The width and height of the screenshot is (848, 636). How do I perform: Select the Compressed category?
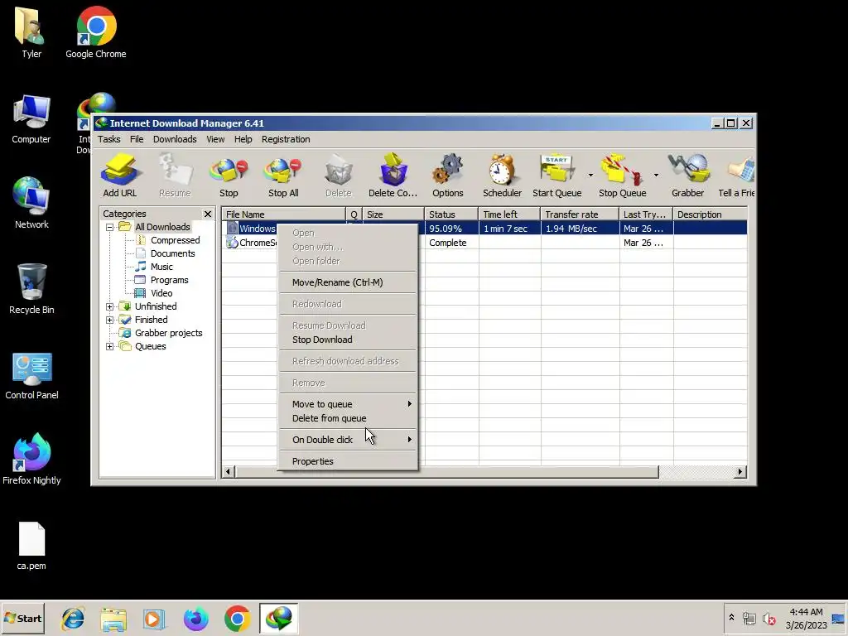[167, 240]
